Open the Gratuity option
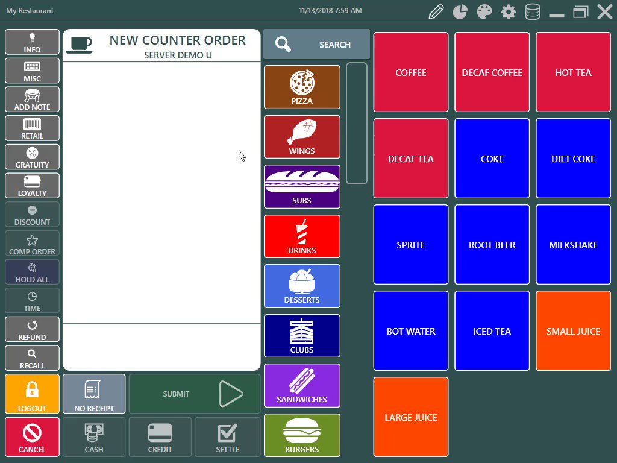 [x=33, y=158]
